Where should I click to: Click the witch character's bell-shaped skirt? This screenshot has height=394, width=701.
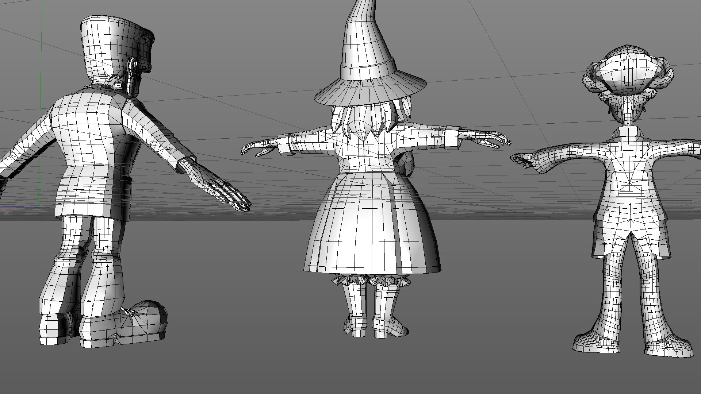pos(372,223)
